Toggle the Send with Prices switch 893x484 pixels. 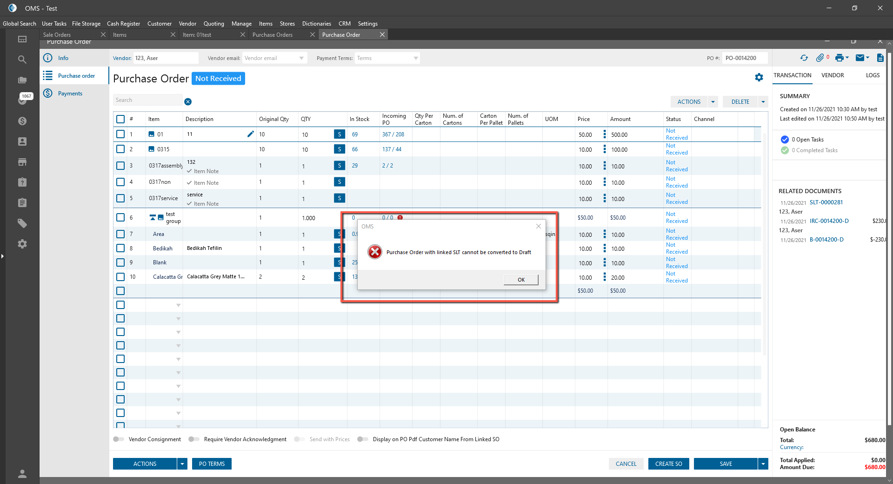[x=300, y=439]
